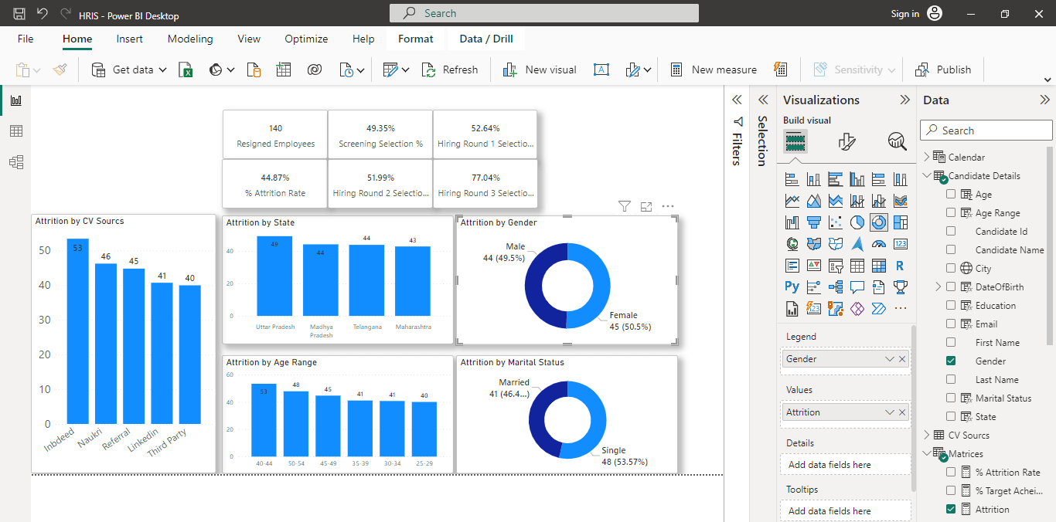The height and width of the screenshot is (522, 1056).
Task: Click the Excel workbook icon in ribbon
Action: 186,70
